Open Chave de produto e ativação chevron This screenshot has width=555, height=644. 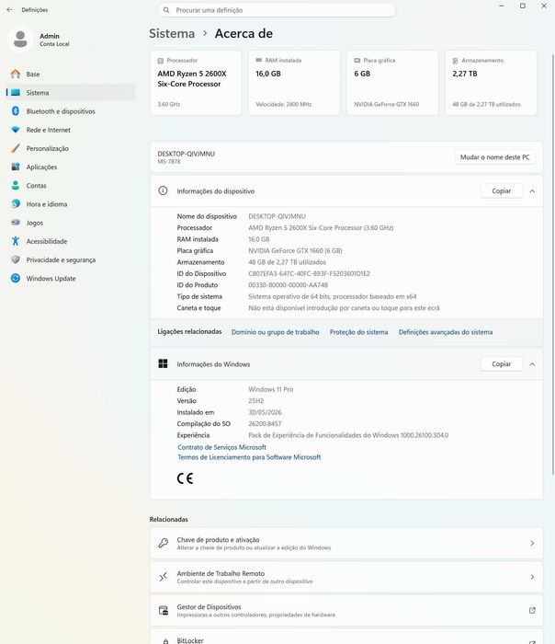pyautogui.click(x=532, y=543)
